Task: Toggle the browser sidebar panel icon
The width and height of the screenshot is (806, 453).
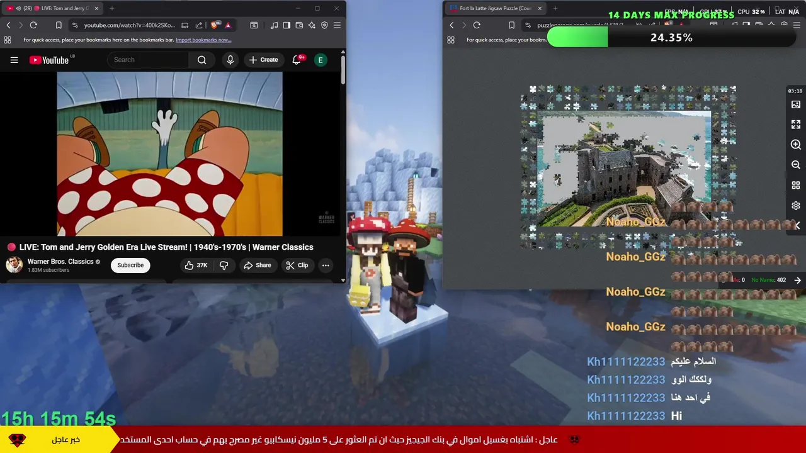Action: 287,25
